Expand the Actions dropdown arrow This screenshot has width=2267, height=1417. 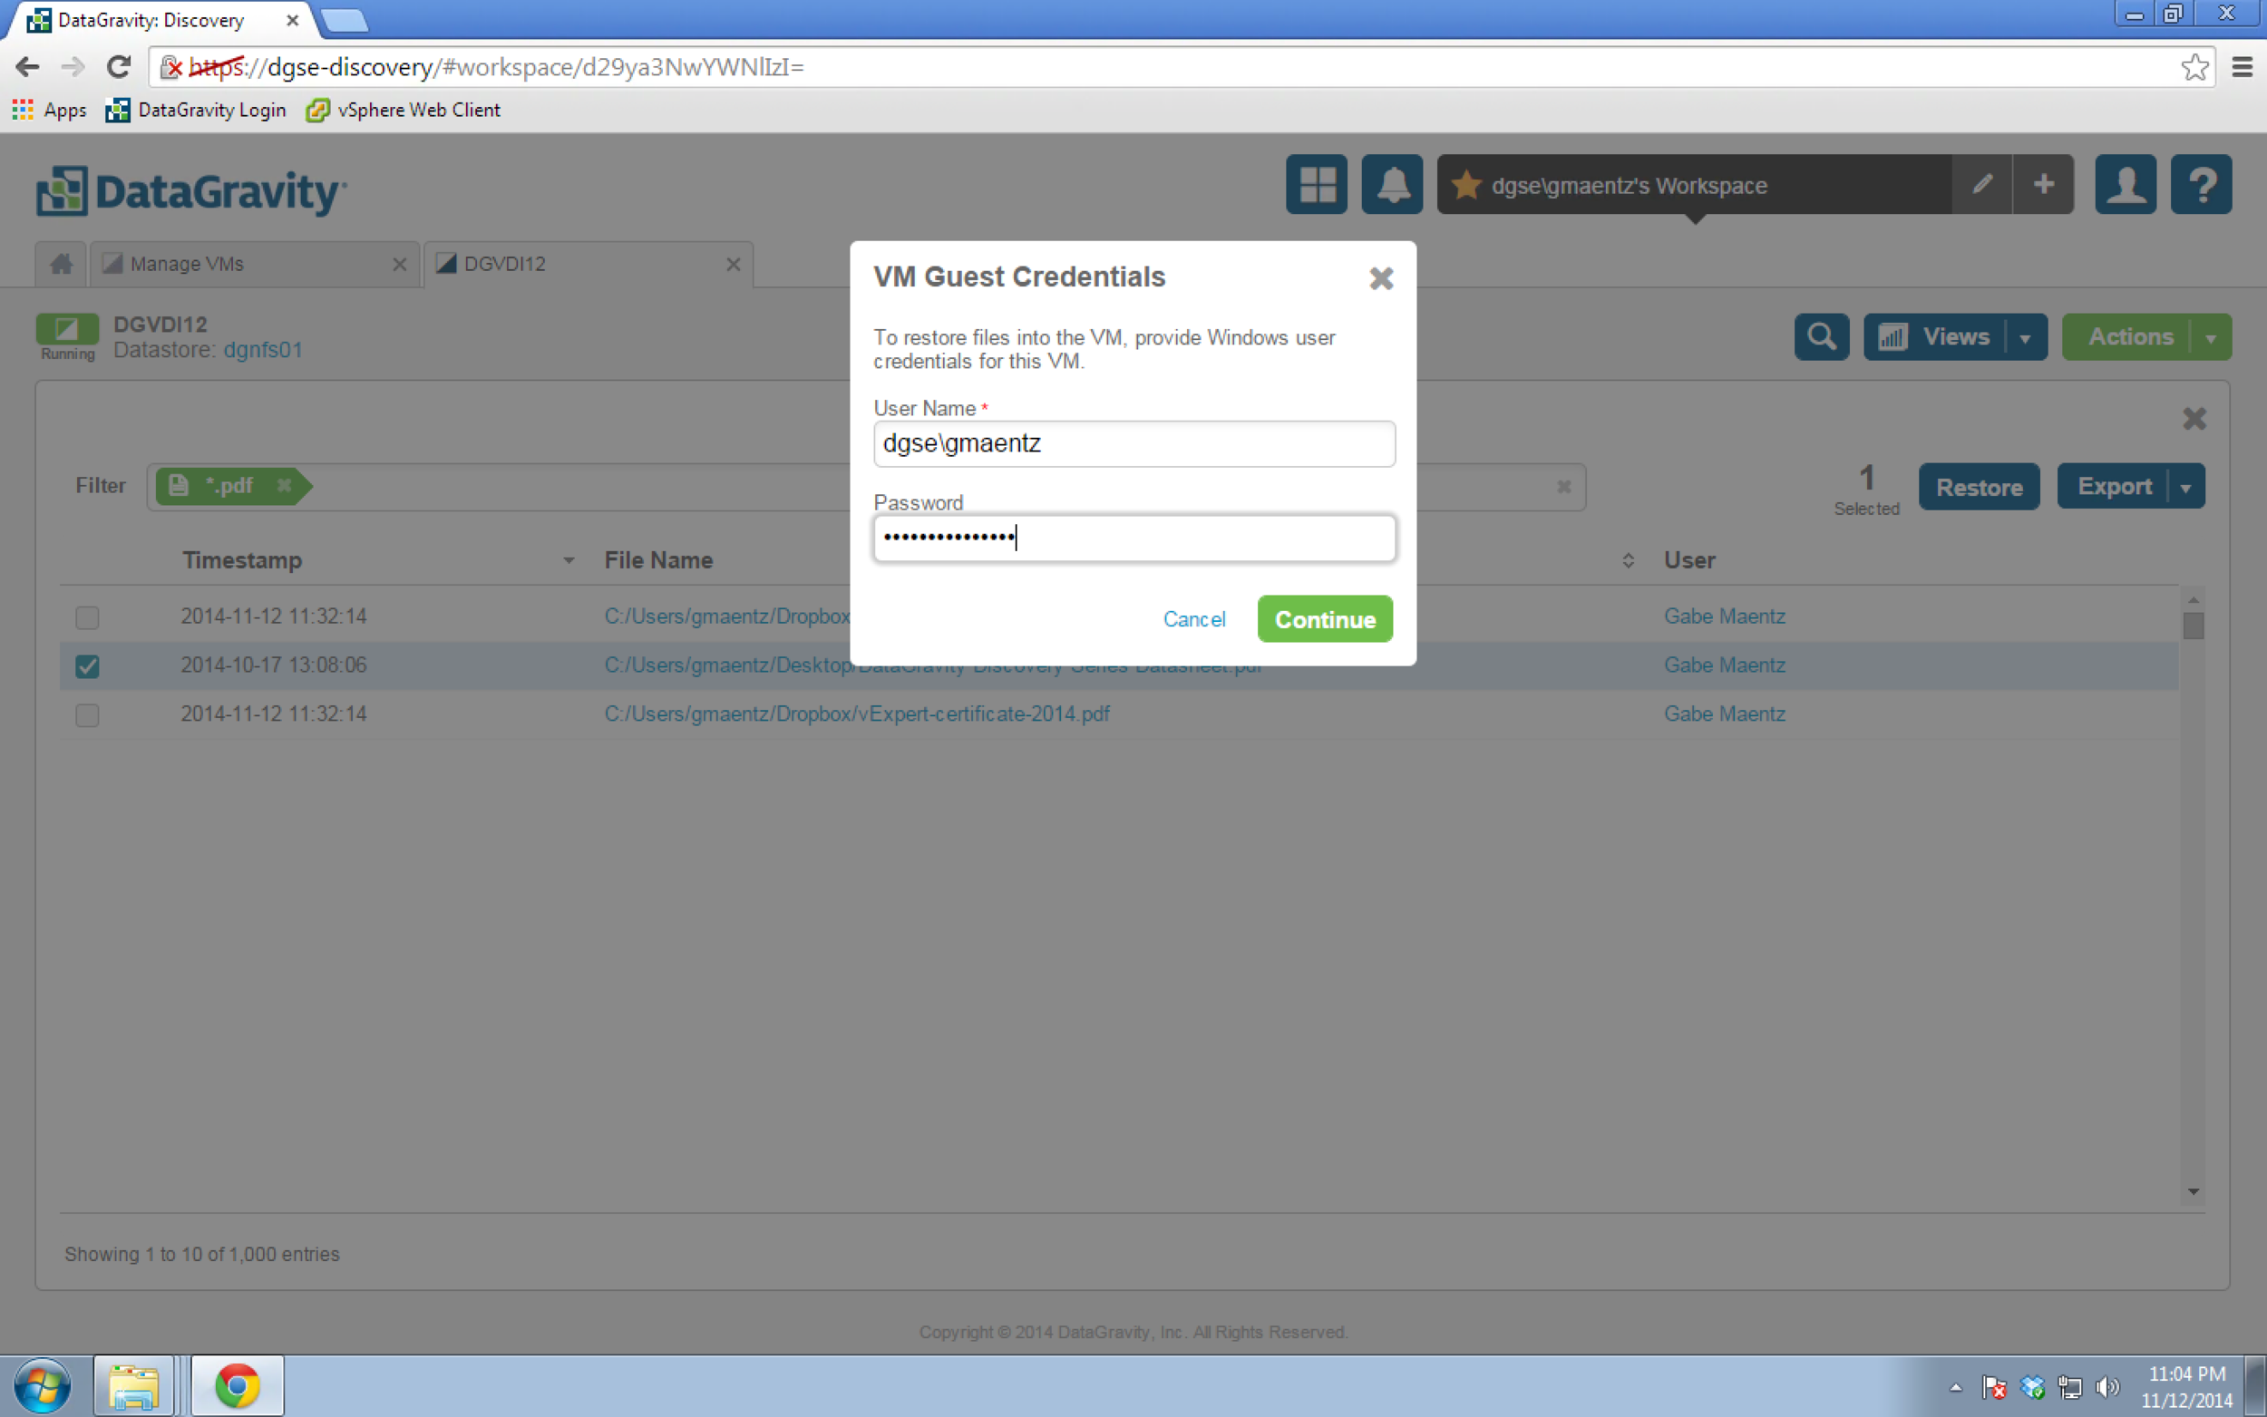[x=2211, y=337]
